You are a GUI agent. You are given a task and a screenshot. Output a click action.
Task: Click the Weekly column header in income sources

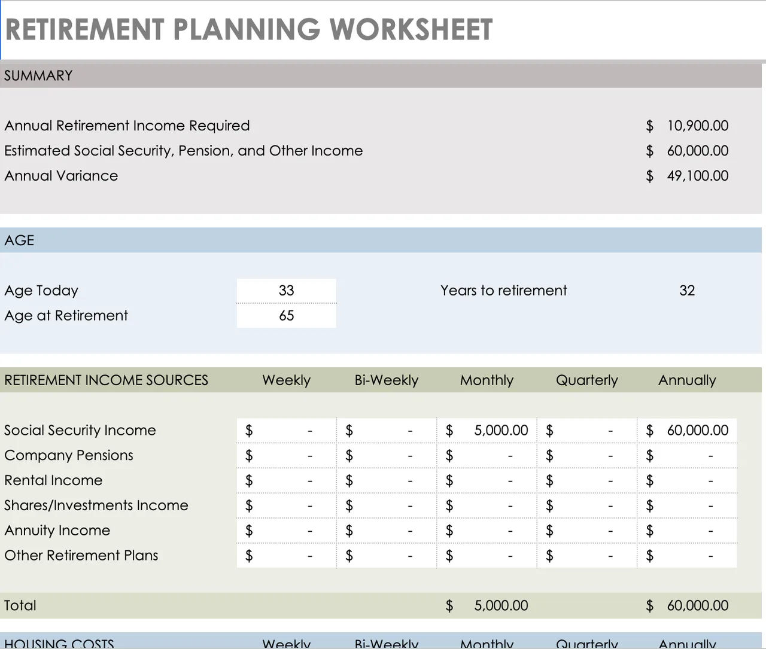tap(287, 380)
